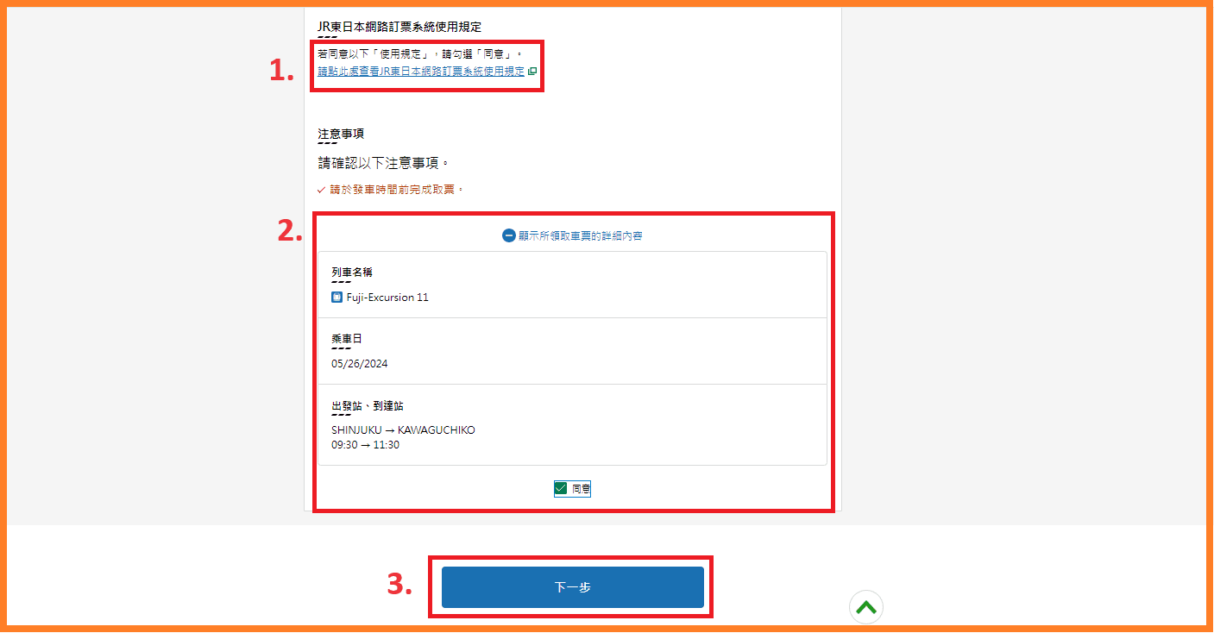Jump to top with the green chevron button
This screenshot has width=1214, height=633.
(x=866, y=607)
